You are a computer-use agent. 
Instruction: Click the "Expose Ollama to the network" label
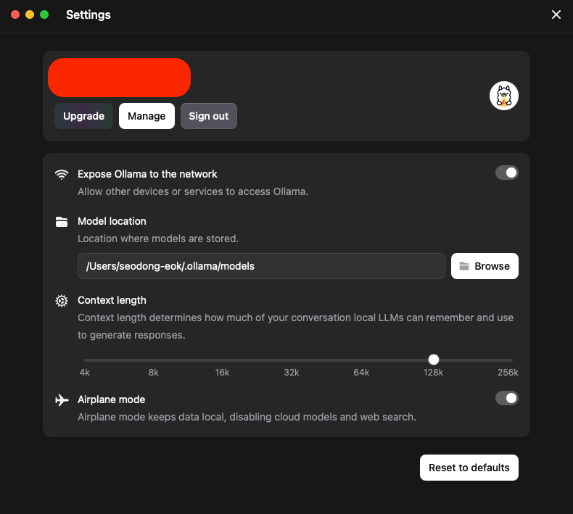[147, 174]
